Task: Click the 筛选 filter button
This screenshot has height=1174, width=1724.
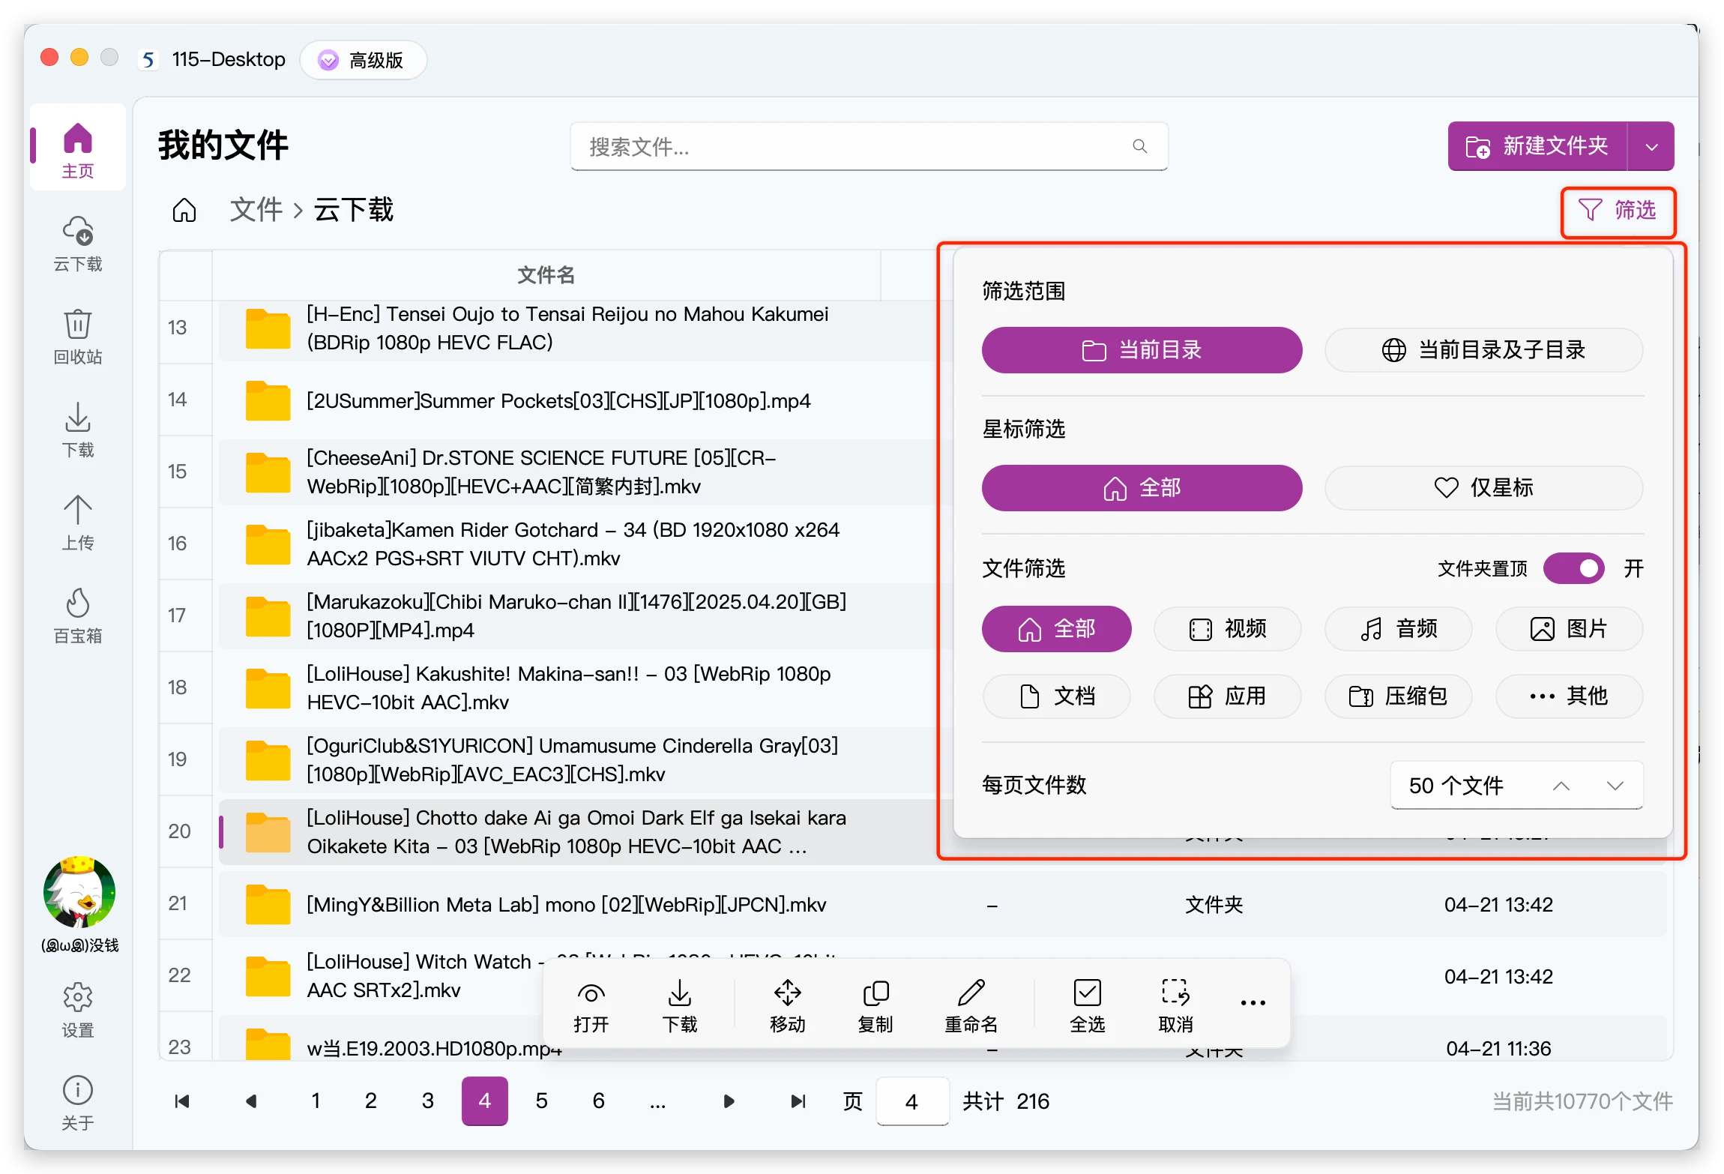Action: click(1618, 211)
